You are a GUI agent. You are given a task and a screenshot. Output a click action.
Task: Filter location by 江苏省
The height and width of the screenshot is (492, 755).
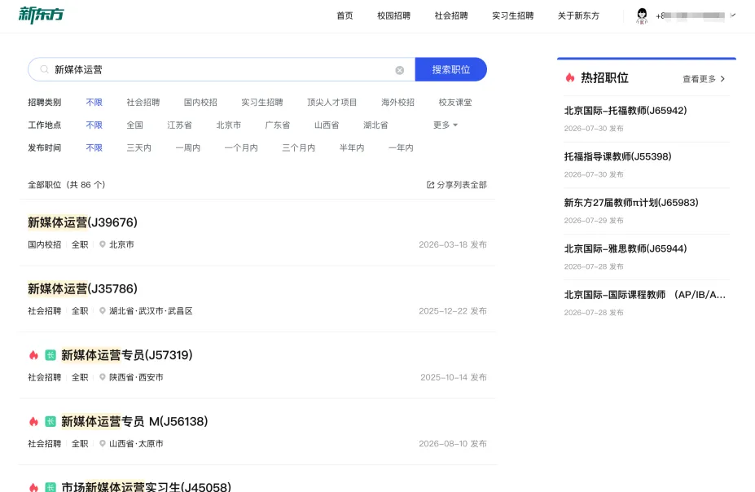coord(180,125)
